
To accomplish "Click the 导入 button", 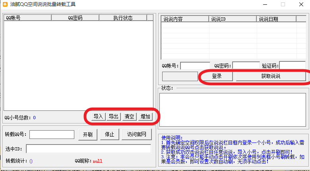I will (99, 117).
